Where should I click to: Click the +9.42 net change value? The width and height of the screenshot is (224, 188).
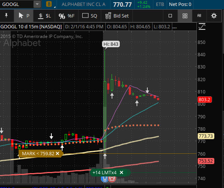point(141,3)
